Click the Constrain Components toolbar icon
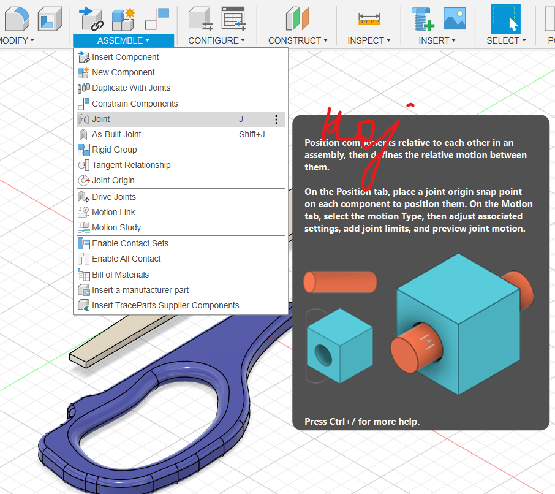 coord(157,18)
